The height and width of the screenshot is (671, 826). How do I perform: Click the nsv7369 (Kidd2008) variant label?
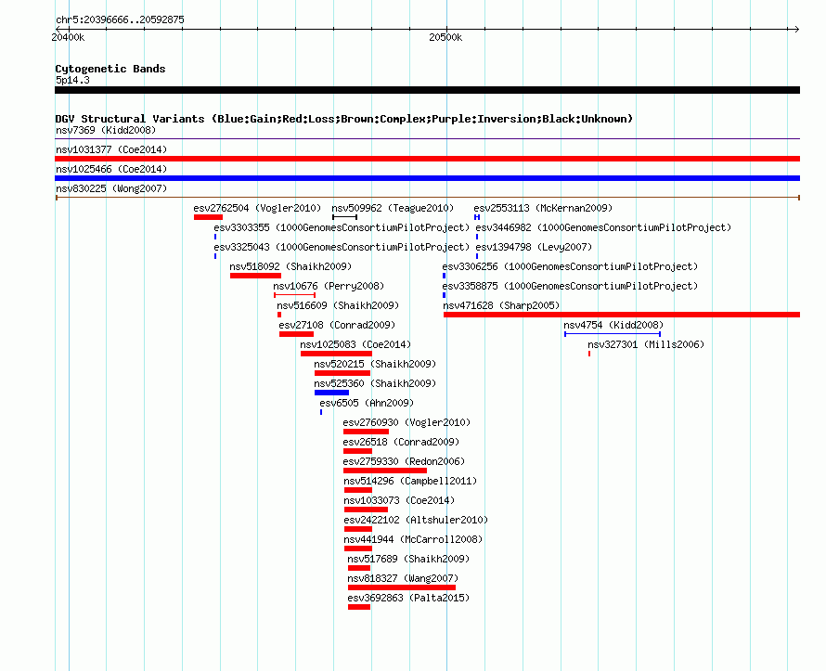pos(106,130)
